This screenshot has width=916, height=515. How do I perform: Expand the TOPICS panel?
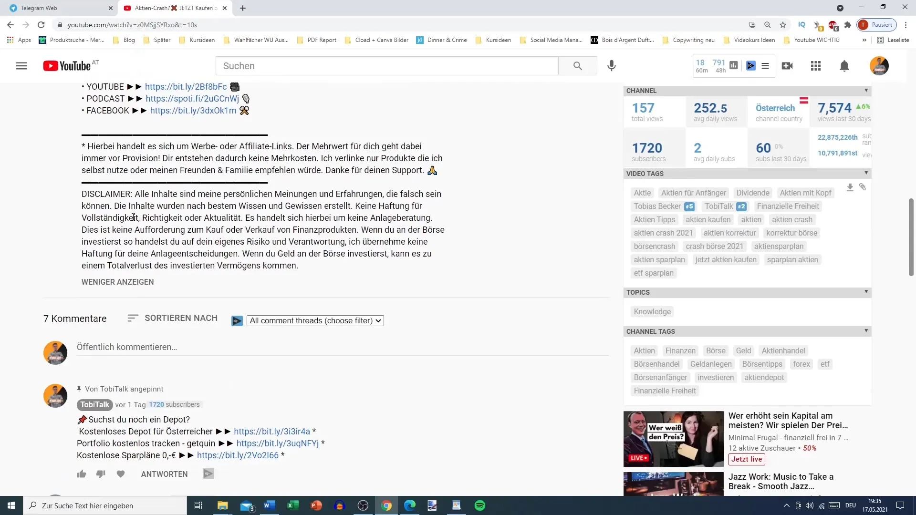point(867,292)
